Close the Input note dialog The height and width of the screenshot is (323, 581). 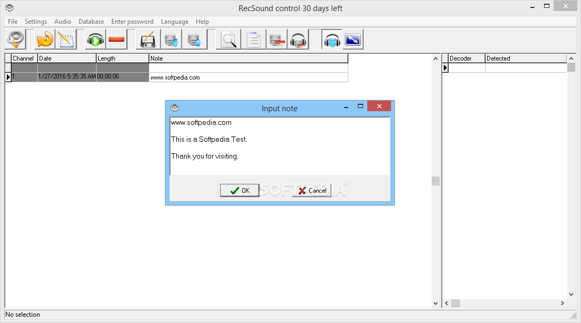(x=379, y=106)
